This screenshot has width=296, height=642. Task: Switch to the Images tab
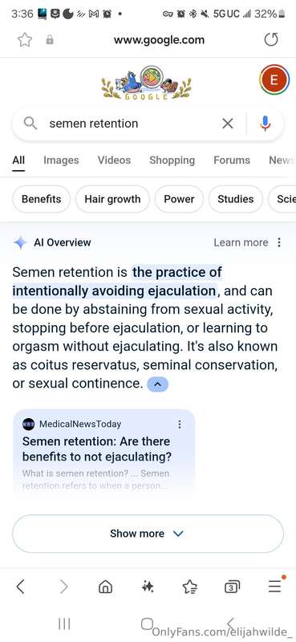[61, 160]
